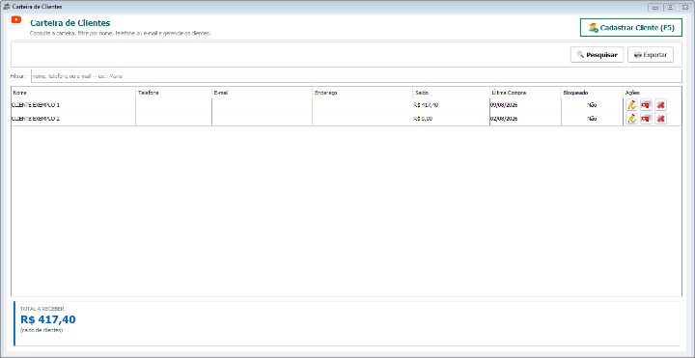The height and width of the screenshot is (358, 695).
Task: Click Não blocked cell for CLIENTE EXEMPLO 1
Action: (x=592, y=105)
